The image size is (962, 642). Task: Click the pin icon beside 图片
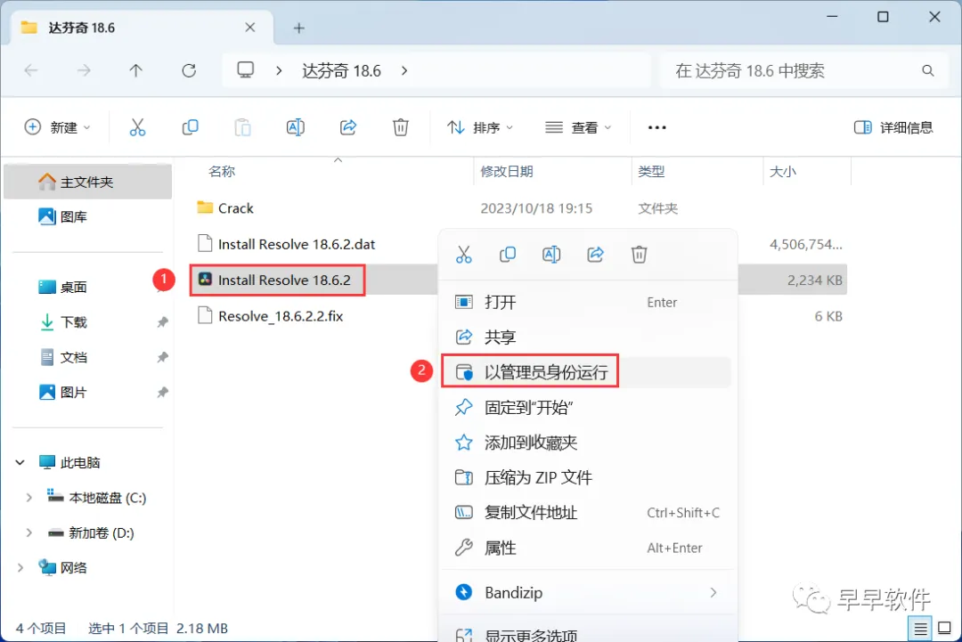click(163, 392)
